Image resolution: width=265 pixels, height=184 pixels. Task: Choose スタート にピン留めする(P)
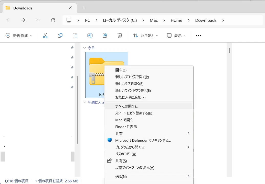[149, 113]
